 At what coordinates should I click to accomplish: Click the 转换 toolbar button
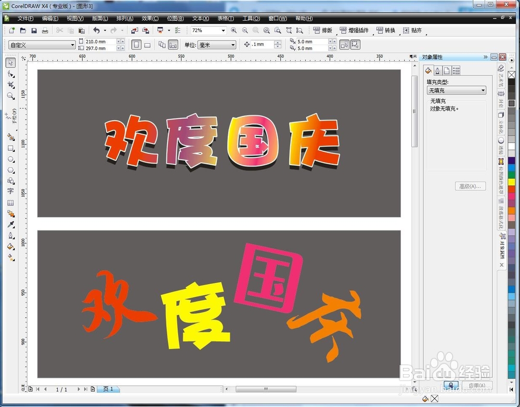tap(386, 31)
